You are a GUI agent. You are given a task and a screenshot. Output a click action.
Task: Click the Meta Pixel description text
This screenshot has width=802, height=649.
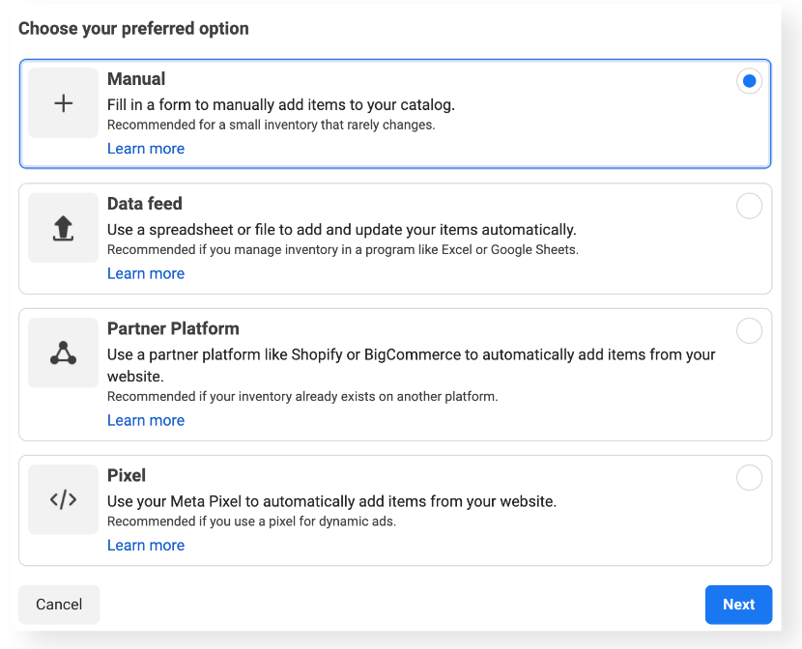coord(331,501)
